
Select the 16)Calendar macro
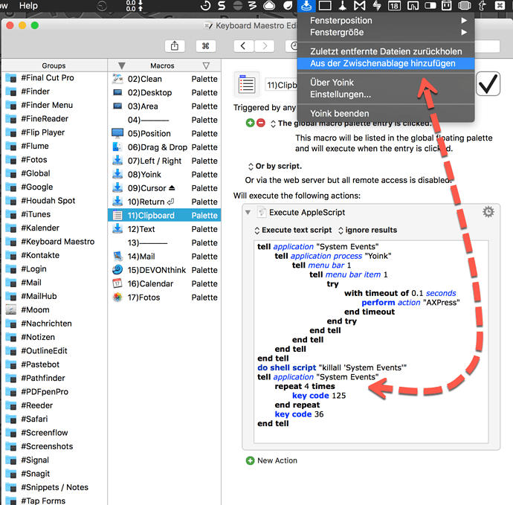click(164, 284)
